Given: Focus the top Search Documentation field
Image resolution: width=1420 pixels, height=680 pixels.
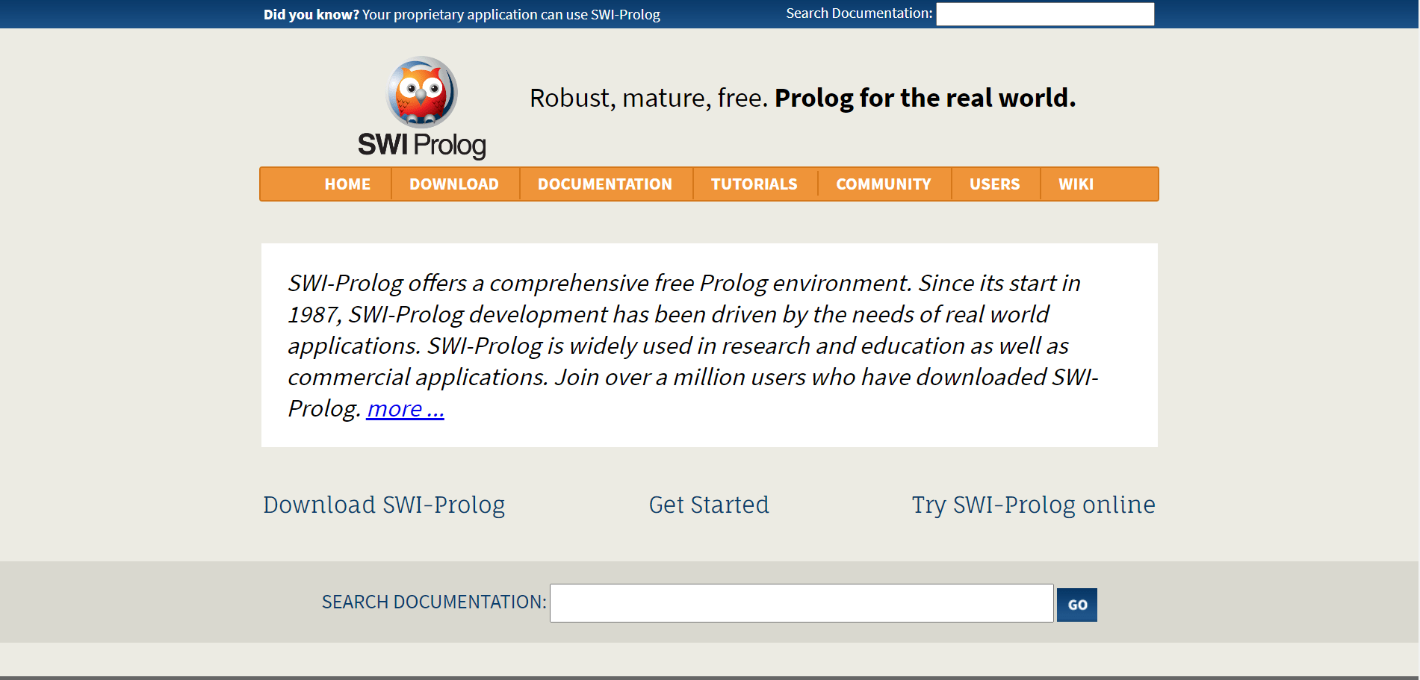Looking at the screenshot, I should [x=1045, y=14].
